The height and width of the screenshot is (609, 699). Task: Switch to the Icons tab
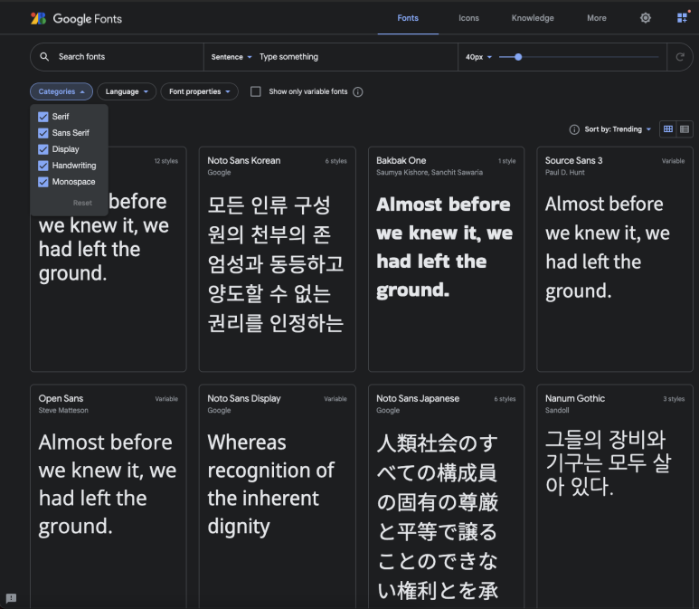(468, 18)
